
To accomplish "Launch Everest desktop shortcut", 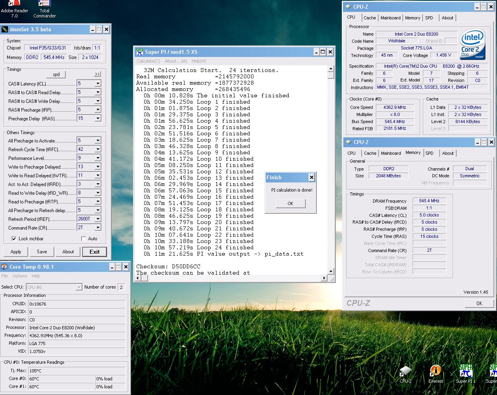I will click(x=436, y=374).
